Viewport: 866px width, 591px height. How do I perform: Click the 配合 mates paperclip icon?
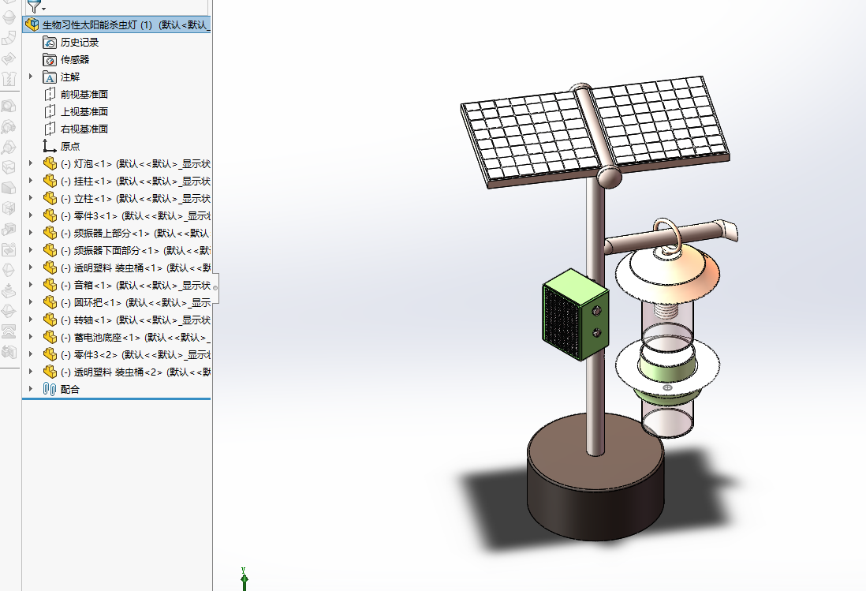(x=50, y=390)
